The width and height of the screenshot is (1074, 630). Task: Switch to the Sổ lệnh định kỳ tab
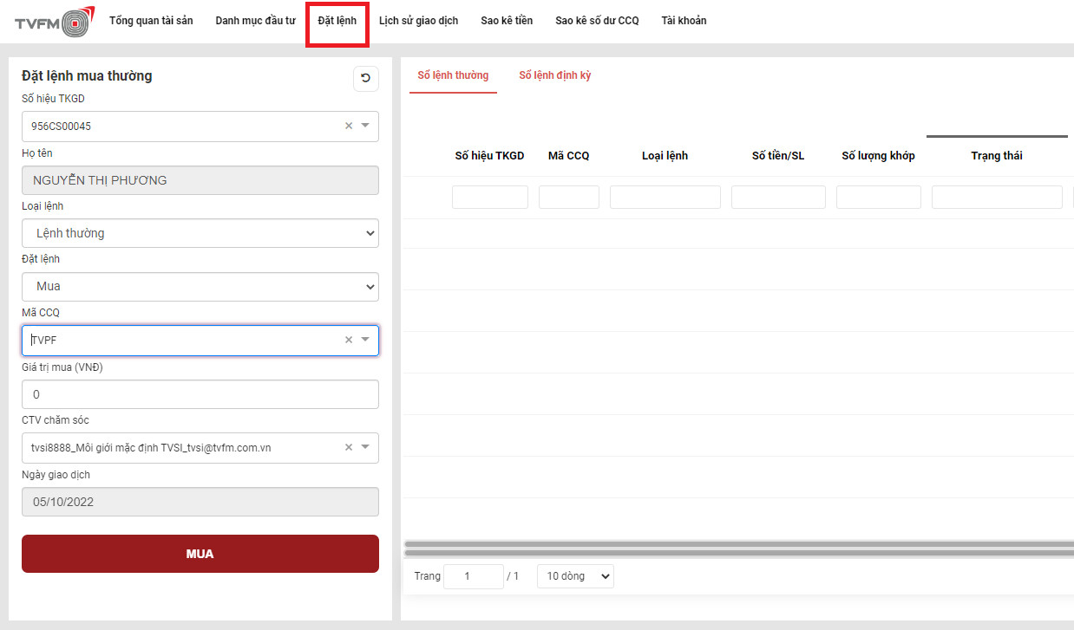point(554,75)
